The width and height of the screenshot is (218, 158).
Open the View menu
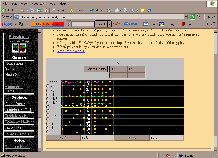click(x=24, y=4)
